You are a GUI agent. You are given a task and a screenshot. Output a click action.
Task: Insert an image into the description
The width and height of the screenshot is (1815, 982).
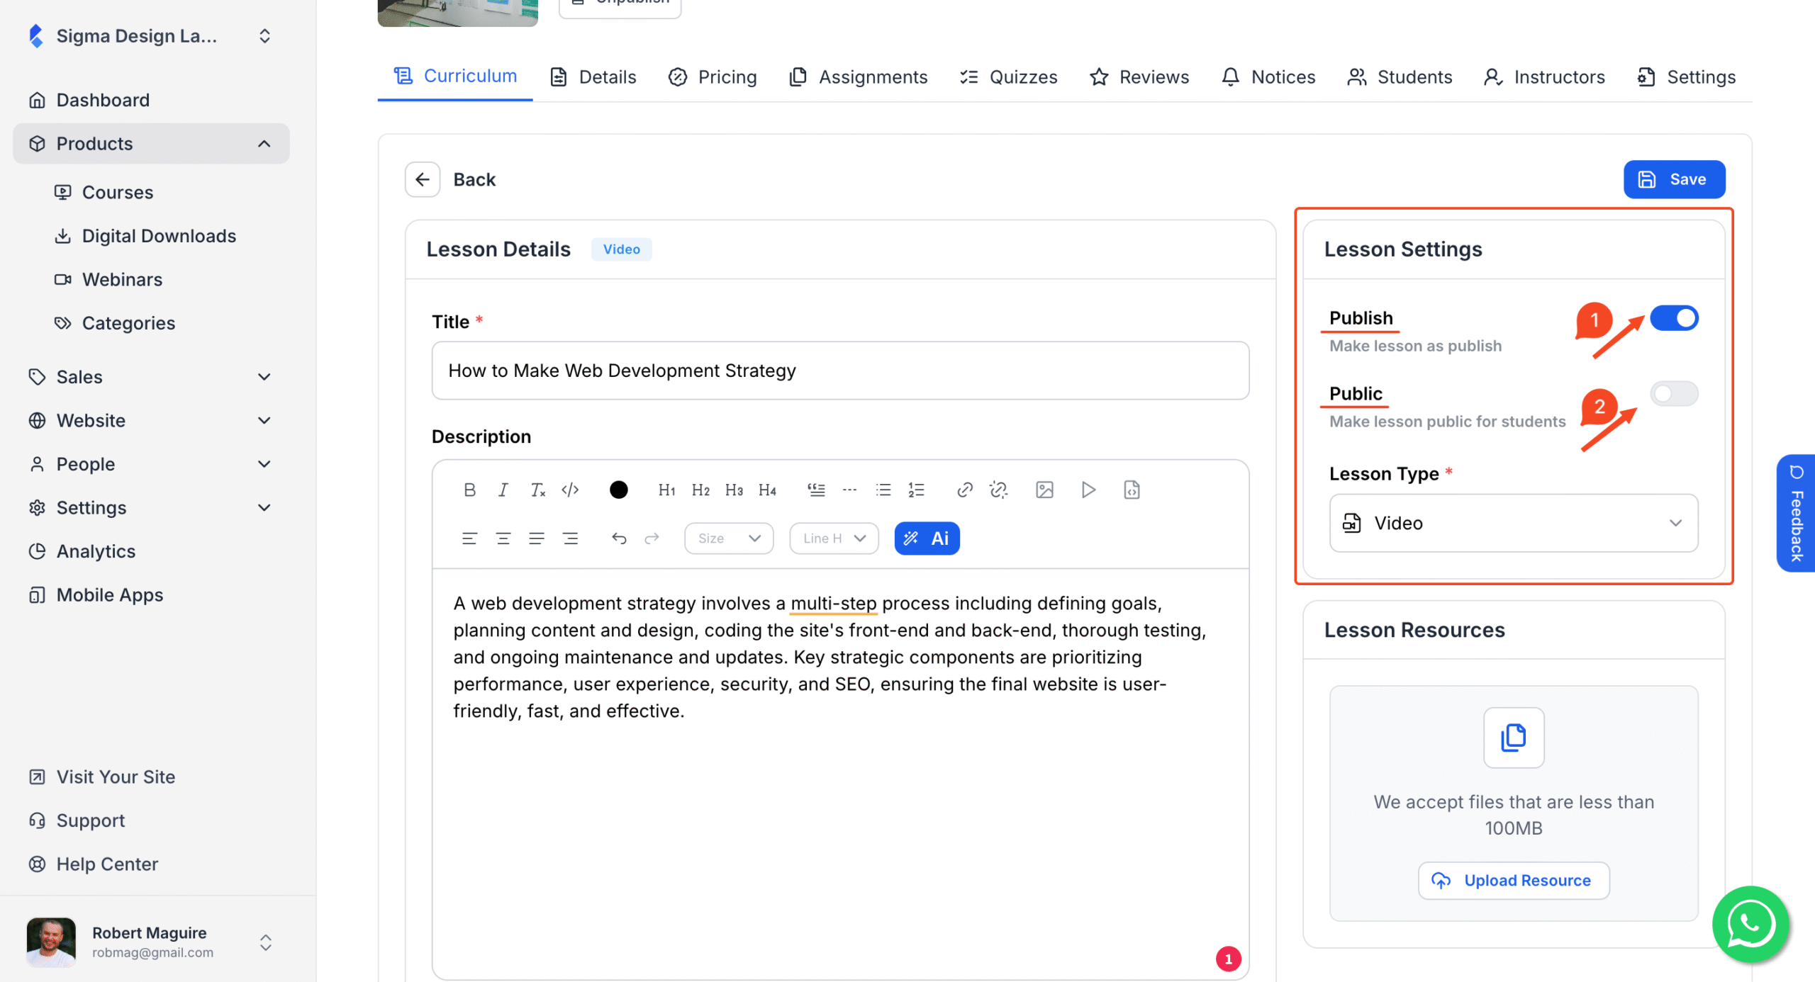pyautogui.click(x=1044, y=490)
